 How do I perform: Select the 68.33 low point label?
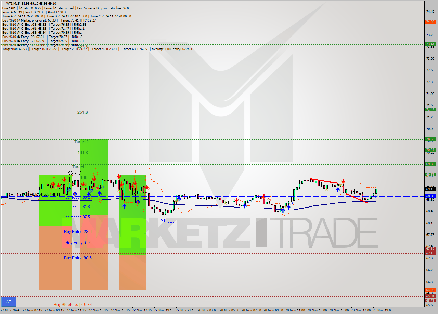(163, 221)
